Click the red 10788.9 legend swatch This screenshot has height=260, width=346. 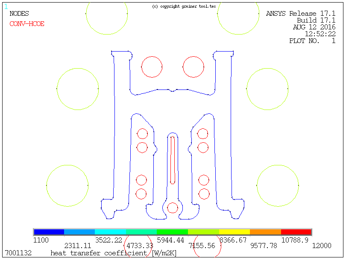296,232
